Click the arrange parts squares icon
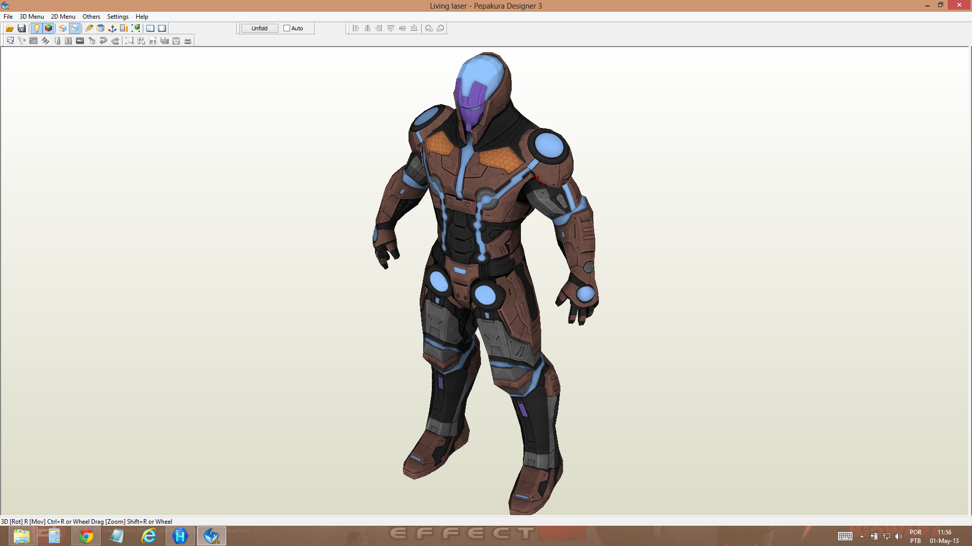The image size is (972, 546). pos(141,41)
